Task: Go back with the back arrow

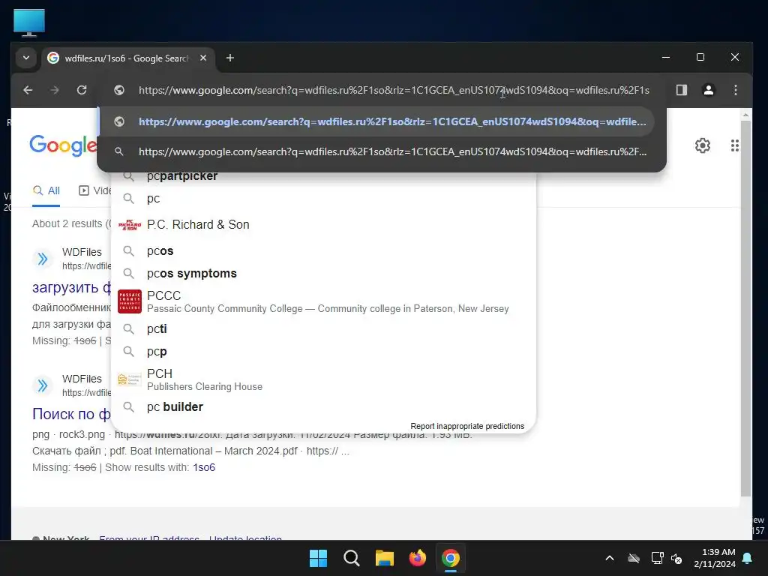Action: click(28, 90)
